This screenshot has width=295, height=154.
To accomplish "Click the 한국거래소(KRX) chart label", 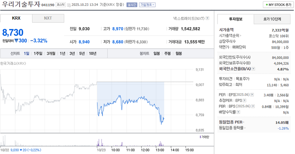I will pyautogui.click(x=13, y=63).
